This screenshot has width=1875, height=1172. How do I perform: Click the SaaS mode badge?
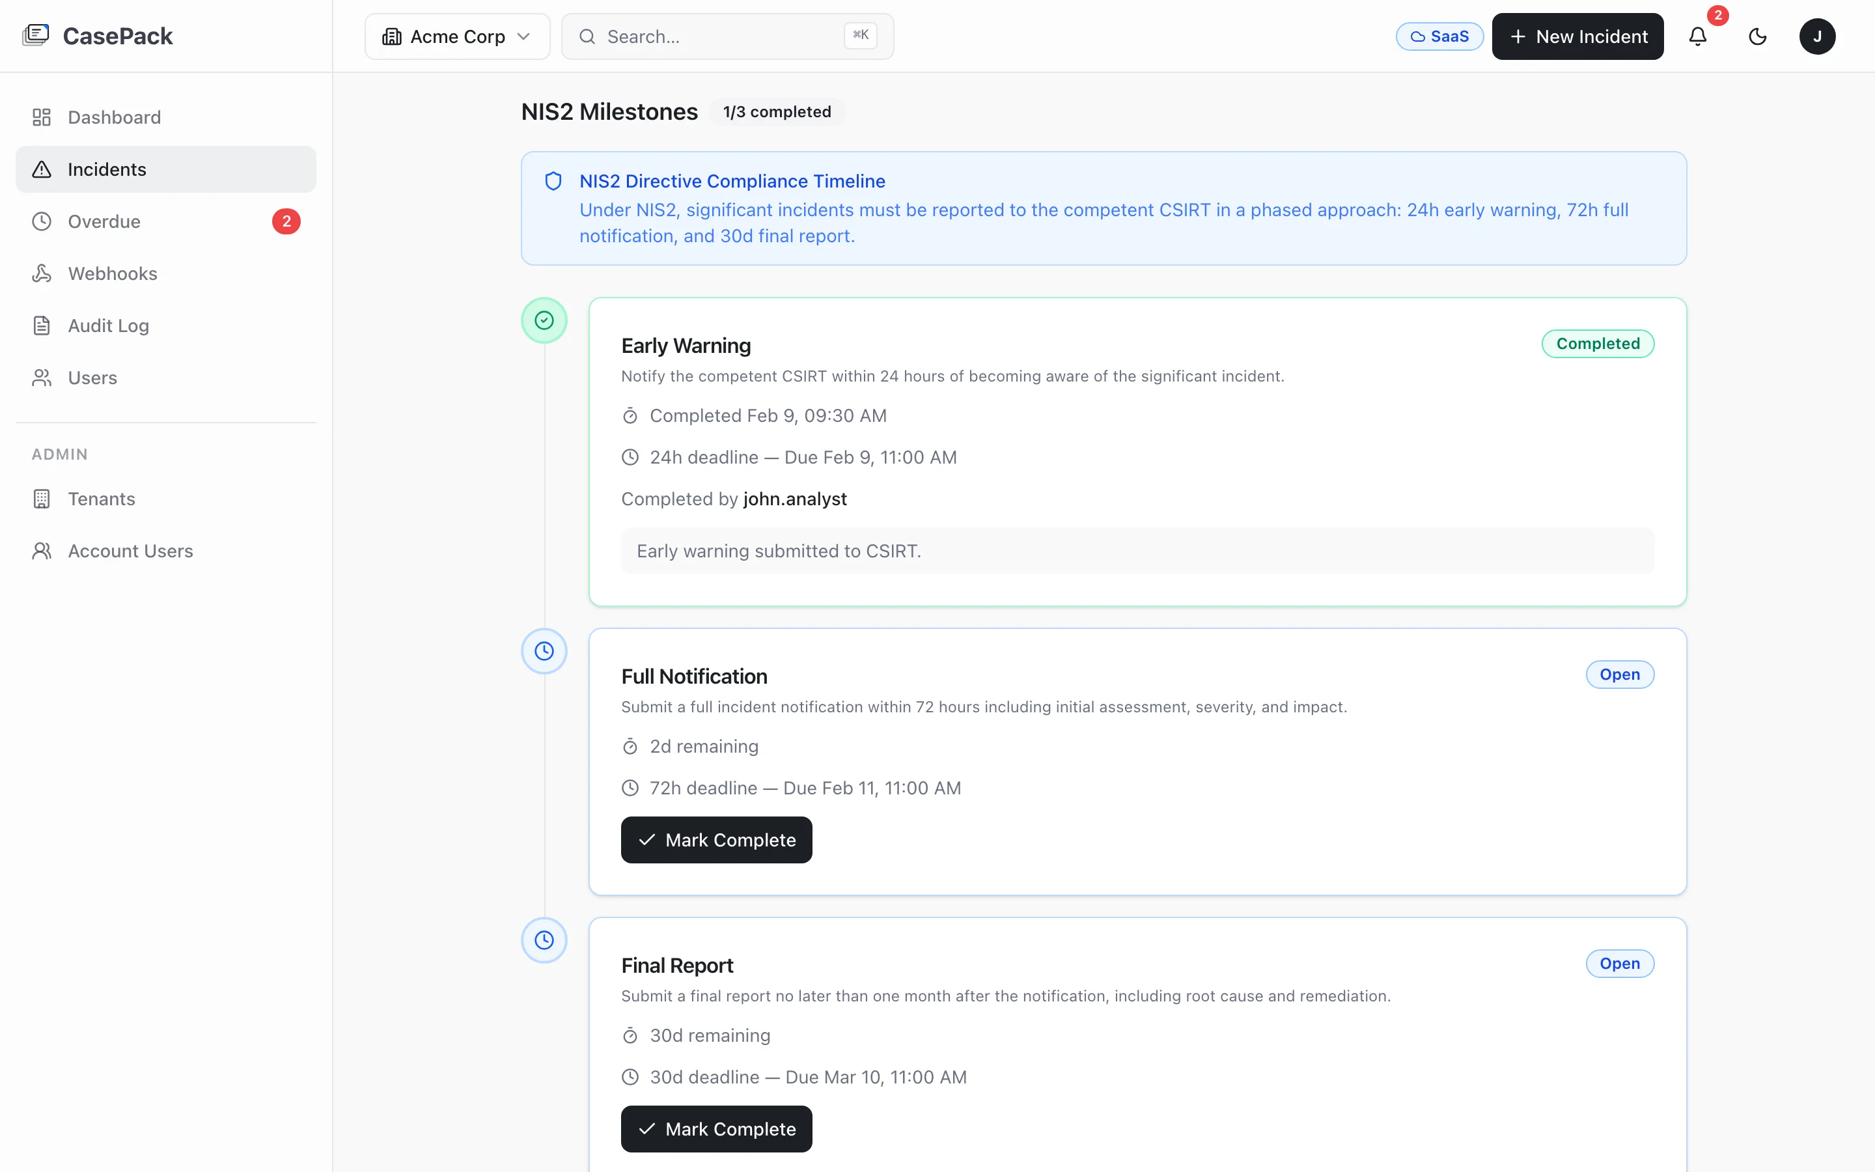tap(1439, 36)
